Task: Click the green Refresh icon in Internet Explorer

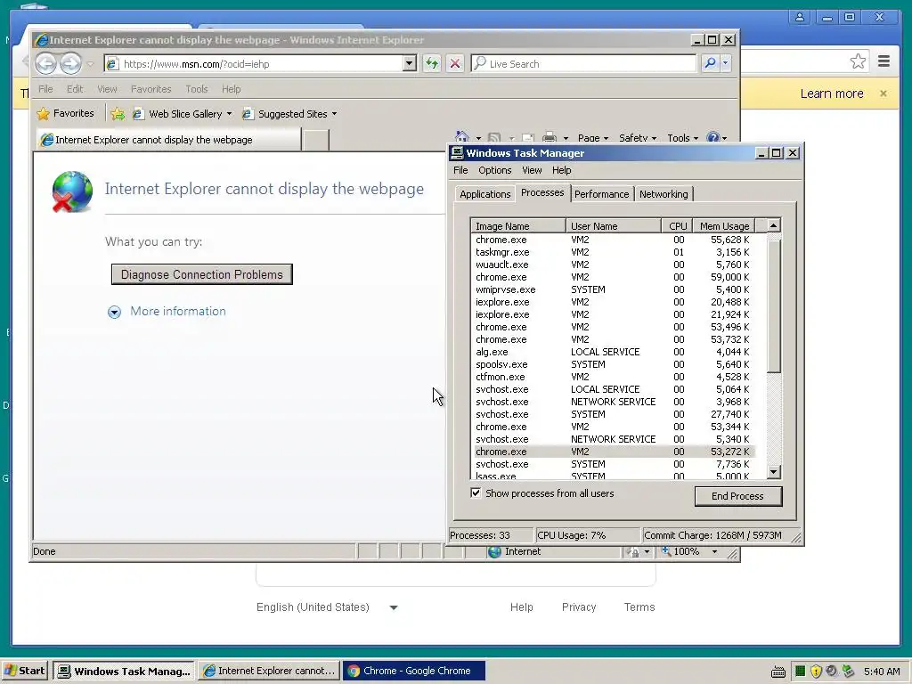Action: (432, 63)
